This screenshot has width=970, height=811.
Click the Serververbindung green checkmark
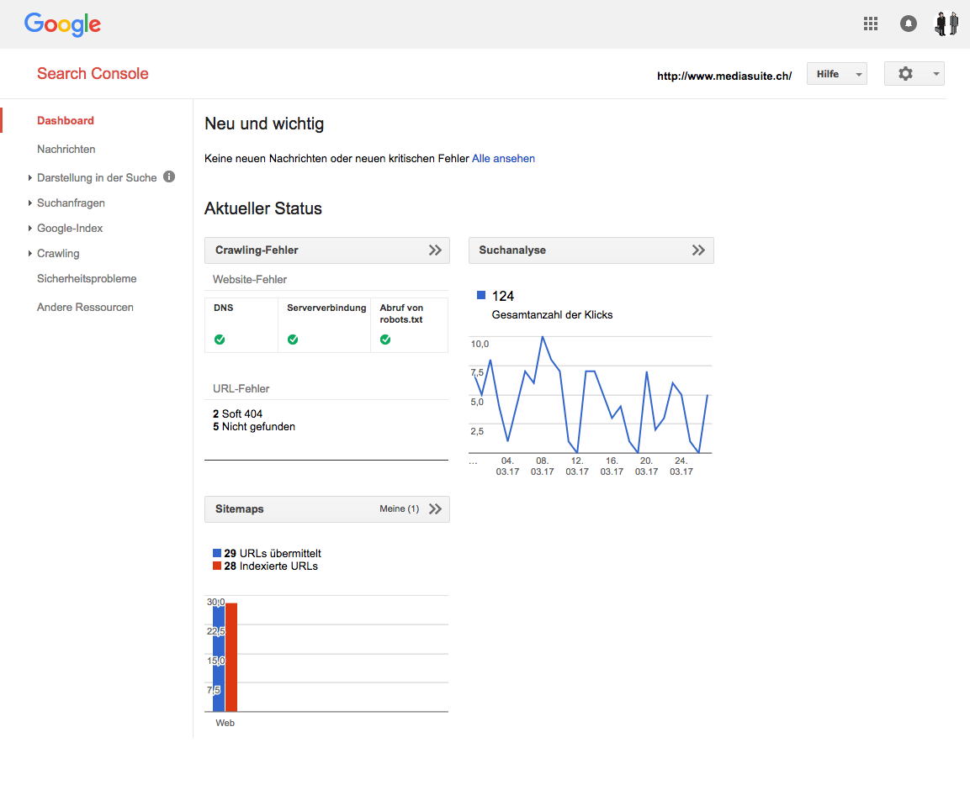[293, 340]
